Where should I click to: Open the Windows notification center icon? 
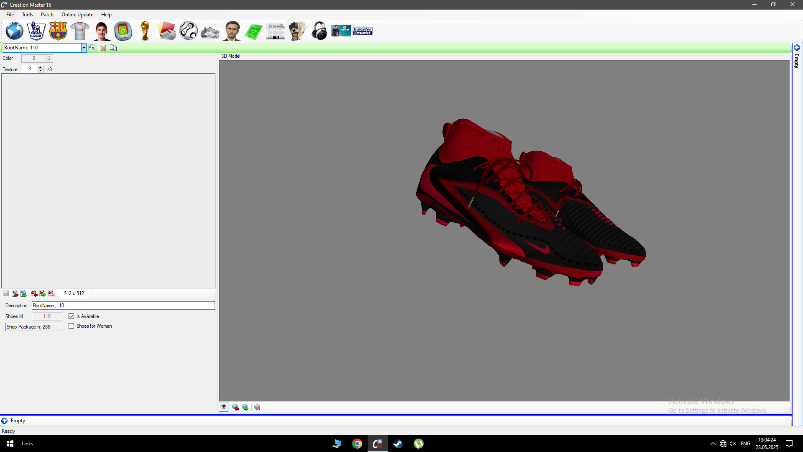[x=789, y=444]
